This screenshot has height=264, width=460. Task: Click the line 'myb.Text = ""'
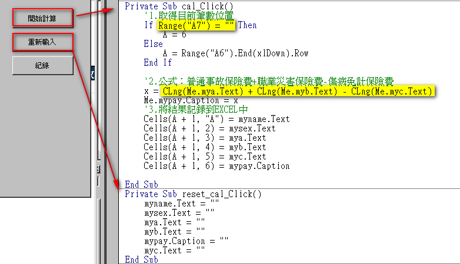pos(175,232)
